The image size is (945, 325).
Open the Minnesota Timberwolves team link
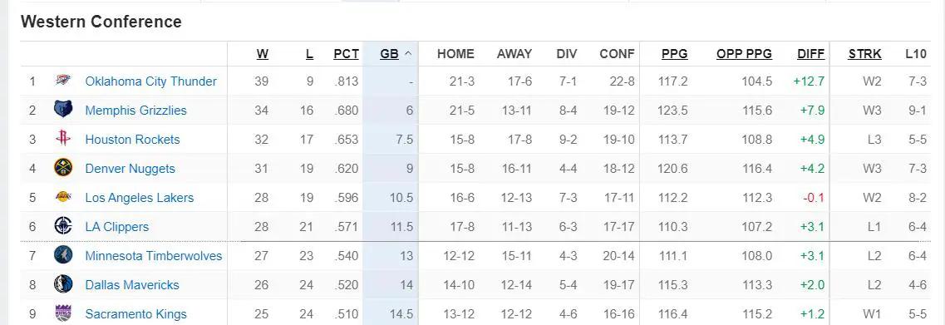[x=154, y=256]
